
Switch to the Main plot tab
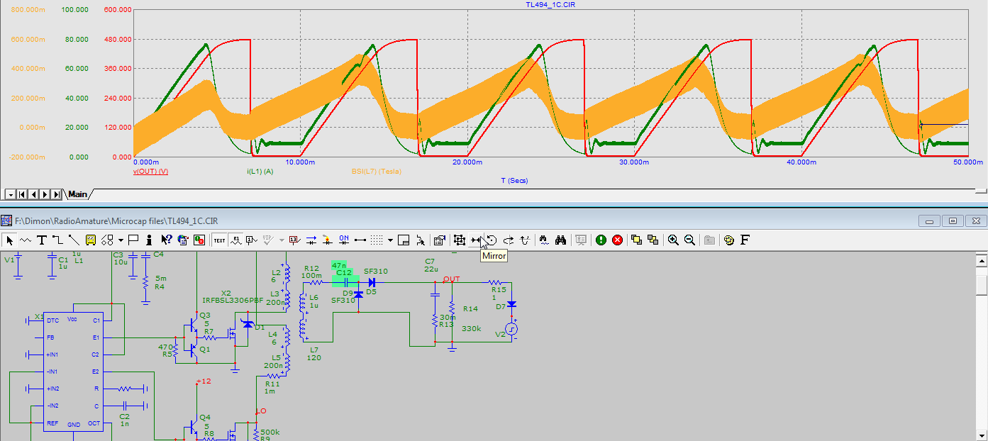coord(77,194)
